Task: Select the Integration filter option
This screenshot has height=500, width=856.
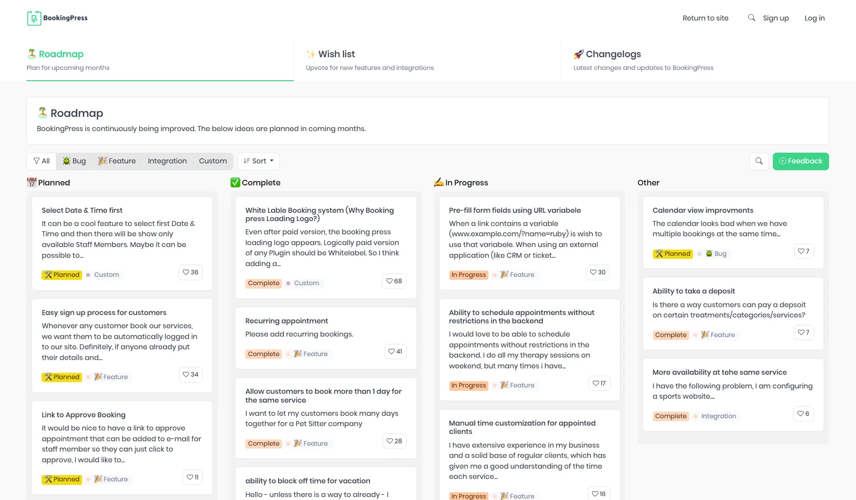Action: [167, 161]
